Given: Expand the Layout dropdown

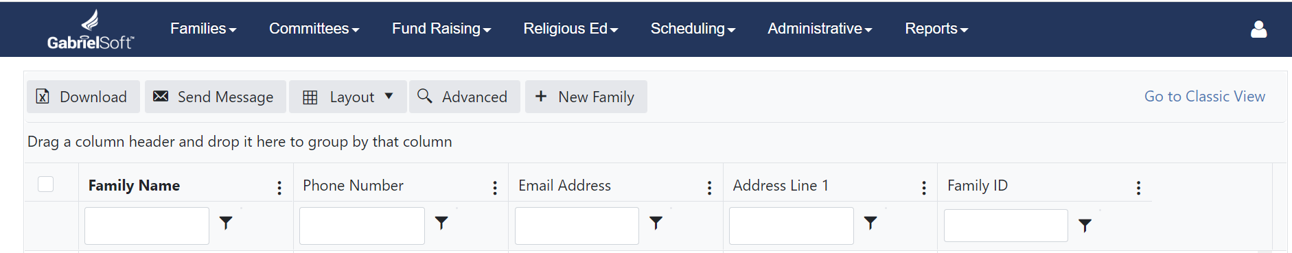Looking at the screenshot, I should [x=348, y=97].
